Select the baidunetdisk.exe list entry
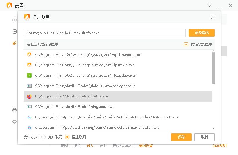 pyautogui.click(x=97, y=127)
